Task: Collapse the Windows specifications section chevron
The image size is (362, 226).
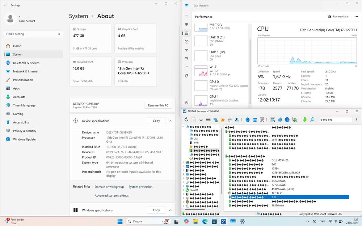Action: pos(170,210)
